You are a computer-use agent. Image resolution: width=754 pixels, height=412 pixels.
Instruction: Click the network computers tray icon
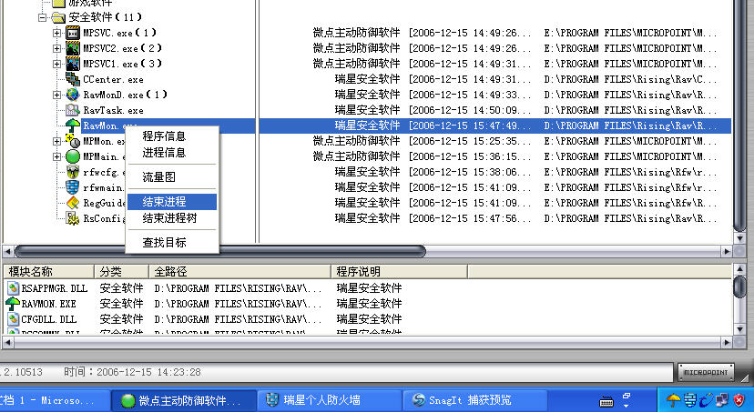(x=722, y=399)
